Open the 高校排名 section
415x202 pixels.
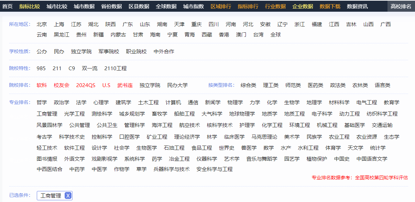click(x=400, y=6)
